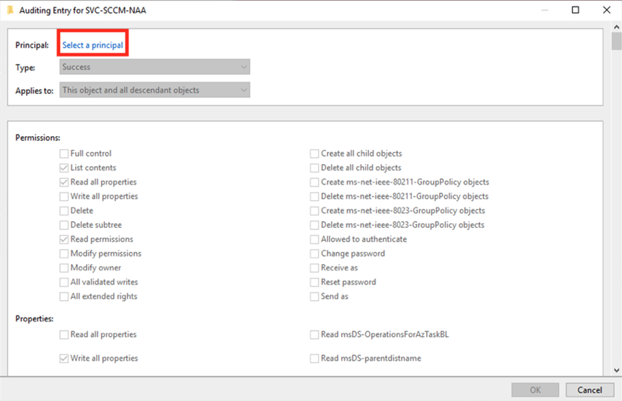
Task: Toggle the Read permissions checkbox
Action: tap(64, 240)
